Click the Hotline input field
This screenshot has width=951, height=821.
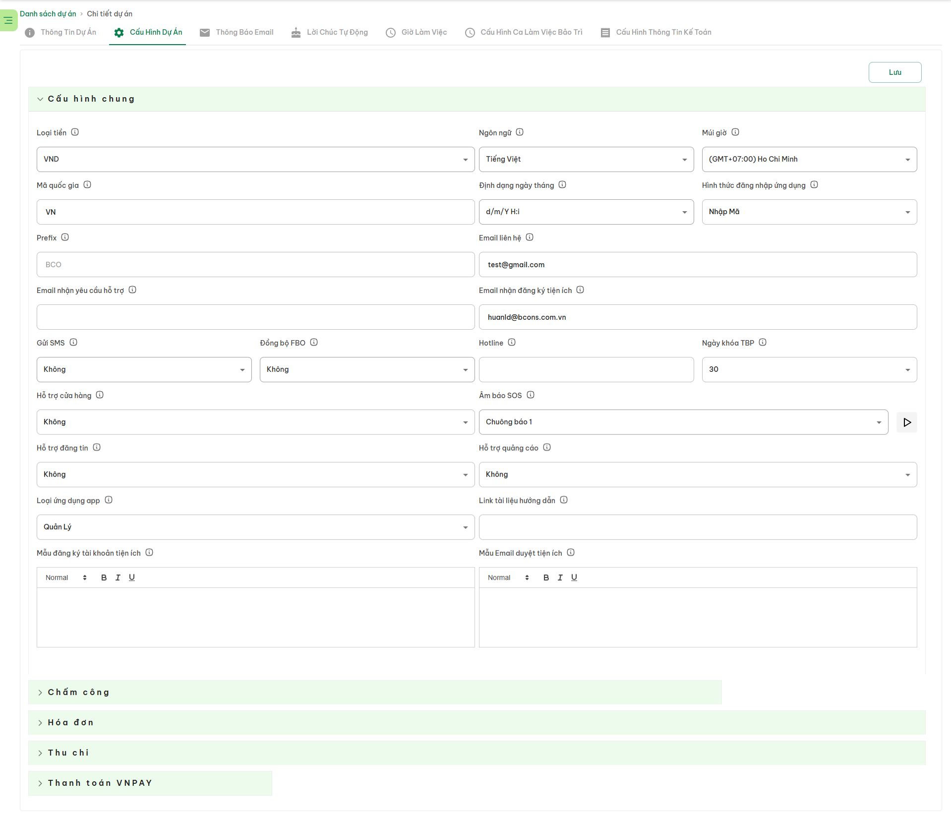586,369
